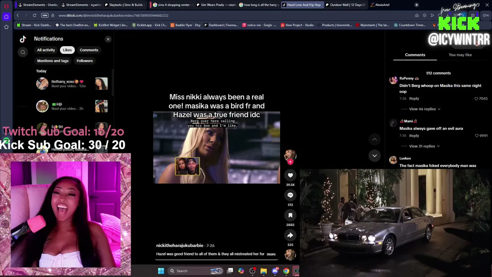
Task: Filter notifications by Followers
Action: (x=85, y=61)
